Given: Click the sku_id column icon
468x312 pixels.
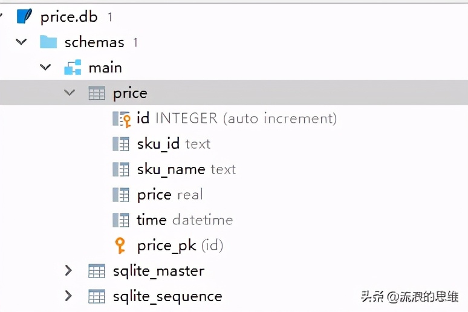Looking at the screenshot, I should 121,144.
